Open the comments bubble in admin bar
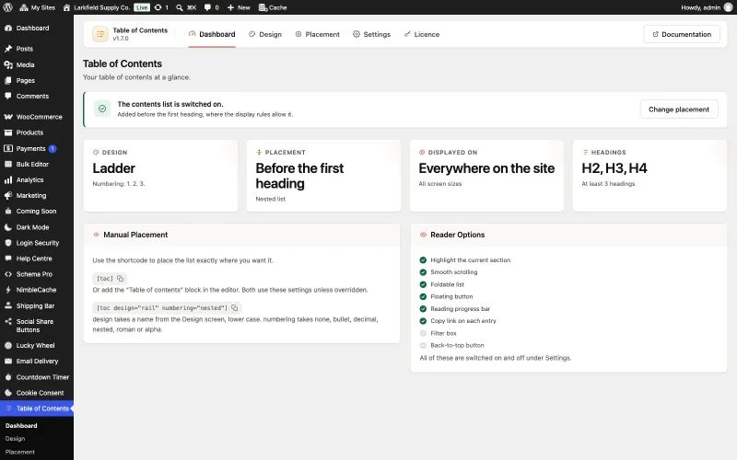 pos(212,7)
